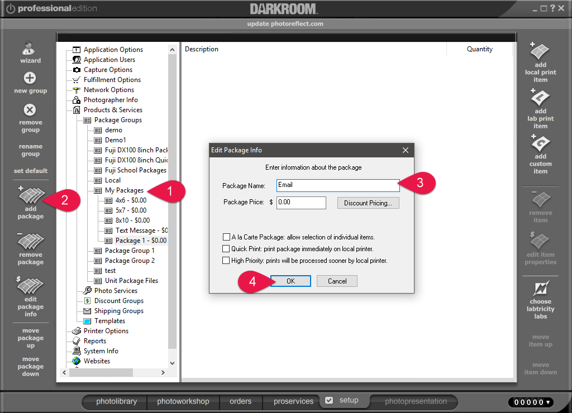Click the help question mark in the title bar
This screenshot has height=413, width=572.
tap(552, 8)
